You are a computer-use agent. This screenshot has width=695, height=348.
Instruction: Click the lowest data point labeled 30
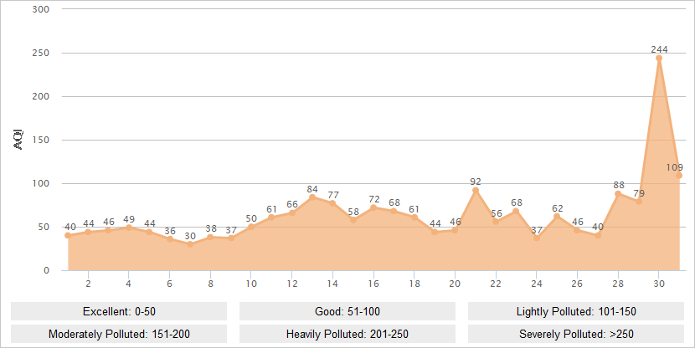190,244
